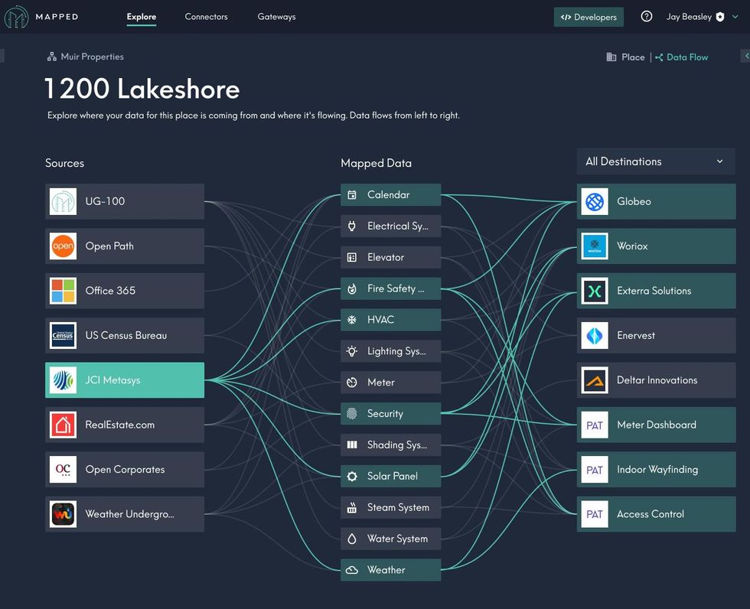Viewport: 750px width, 609px height.
Task: Click the Office 365 logo icon
Action: click(63, 291)
